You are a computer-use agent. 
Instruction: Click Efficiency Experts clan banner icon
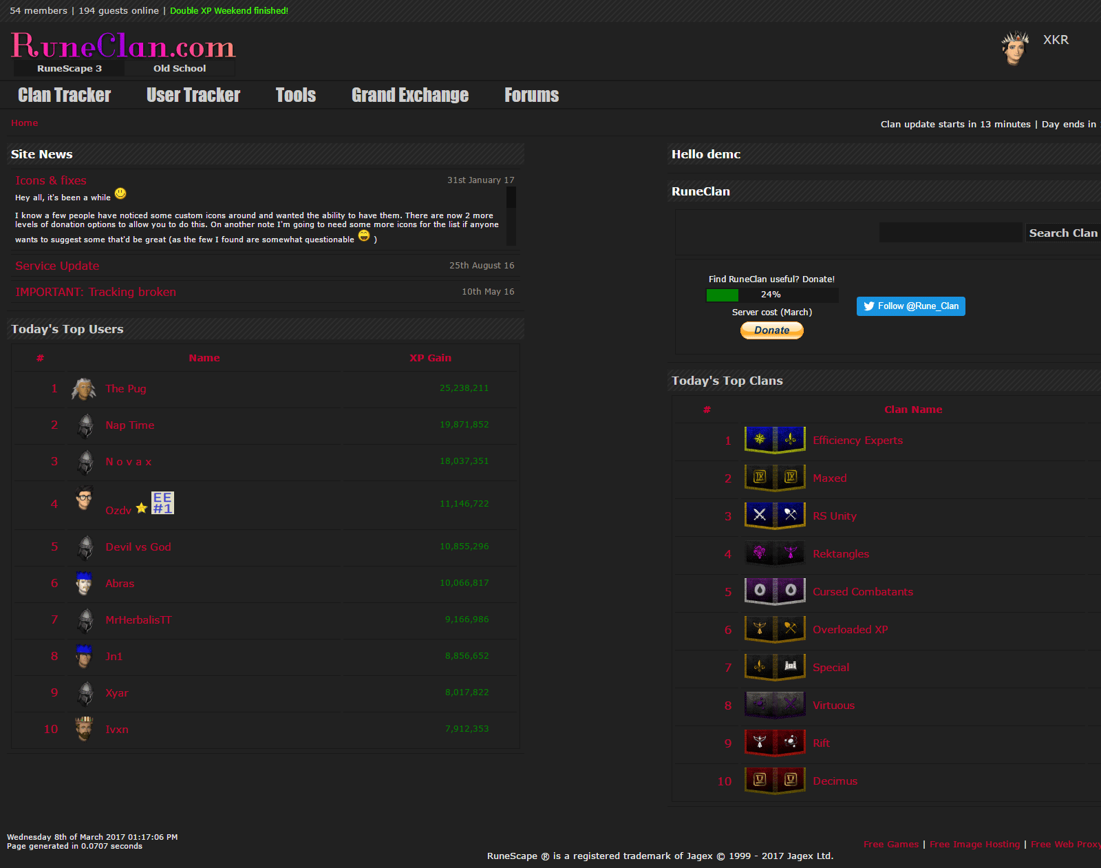[x=775, y=440]
